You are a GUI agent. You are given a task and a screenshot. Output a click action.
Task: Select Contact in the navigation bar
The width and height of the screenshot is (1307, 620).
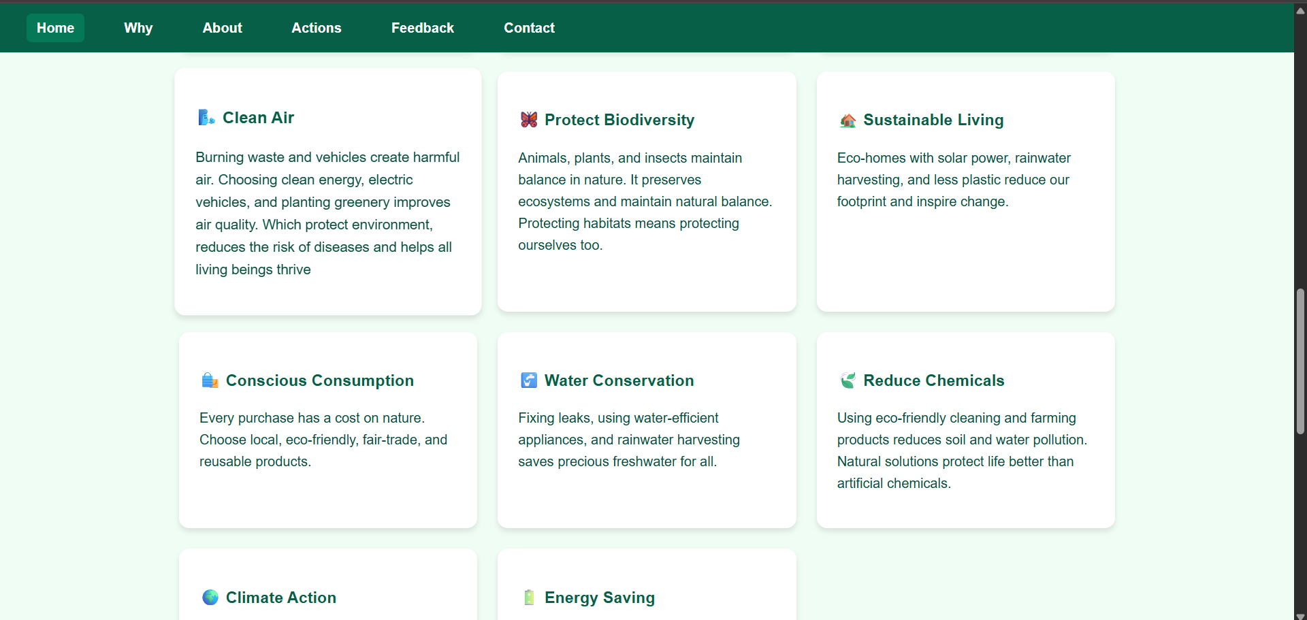click(529, 28)
